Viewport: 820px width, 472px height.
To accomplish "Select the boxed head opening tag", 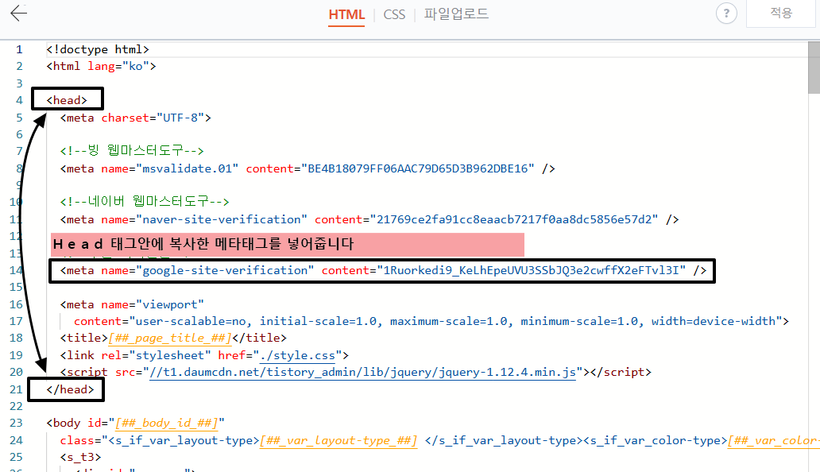I will [67, 99].
